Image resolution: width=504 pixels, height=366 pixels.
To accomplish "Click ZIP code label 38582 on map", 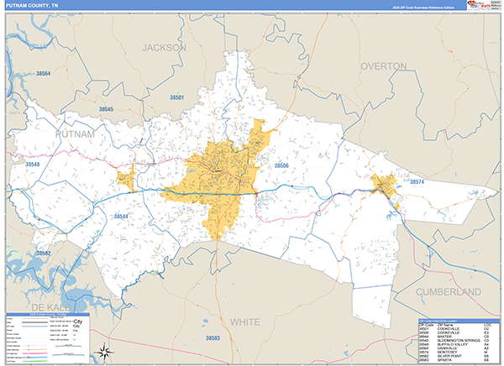I will click(x=43, y=254).
